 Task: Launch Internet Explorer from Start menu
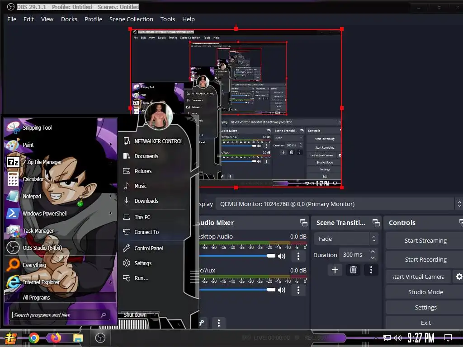click(x=61, y=282)
